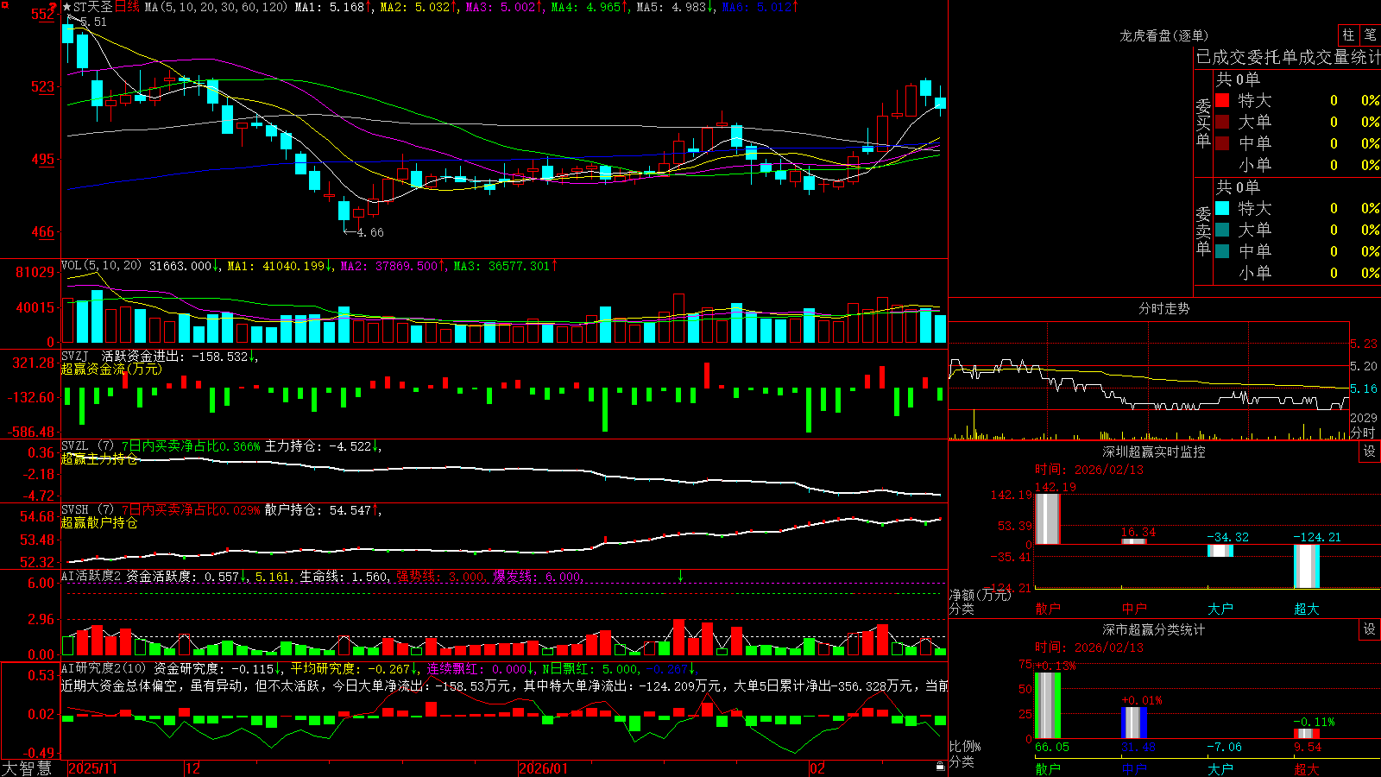Screen dimensions: 1381x777
Task: Click the 爆发线: 6.000 label
Action: pos(537,576)
